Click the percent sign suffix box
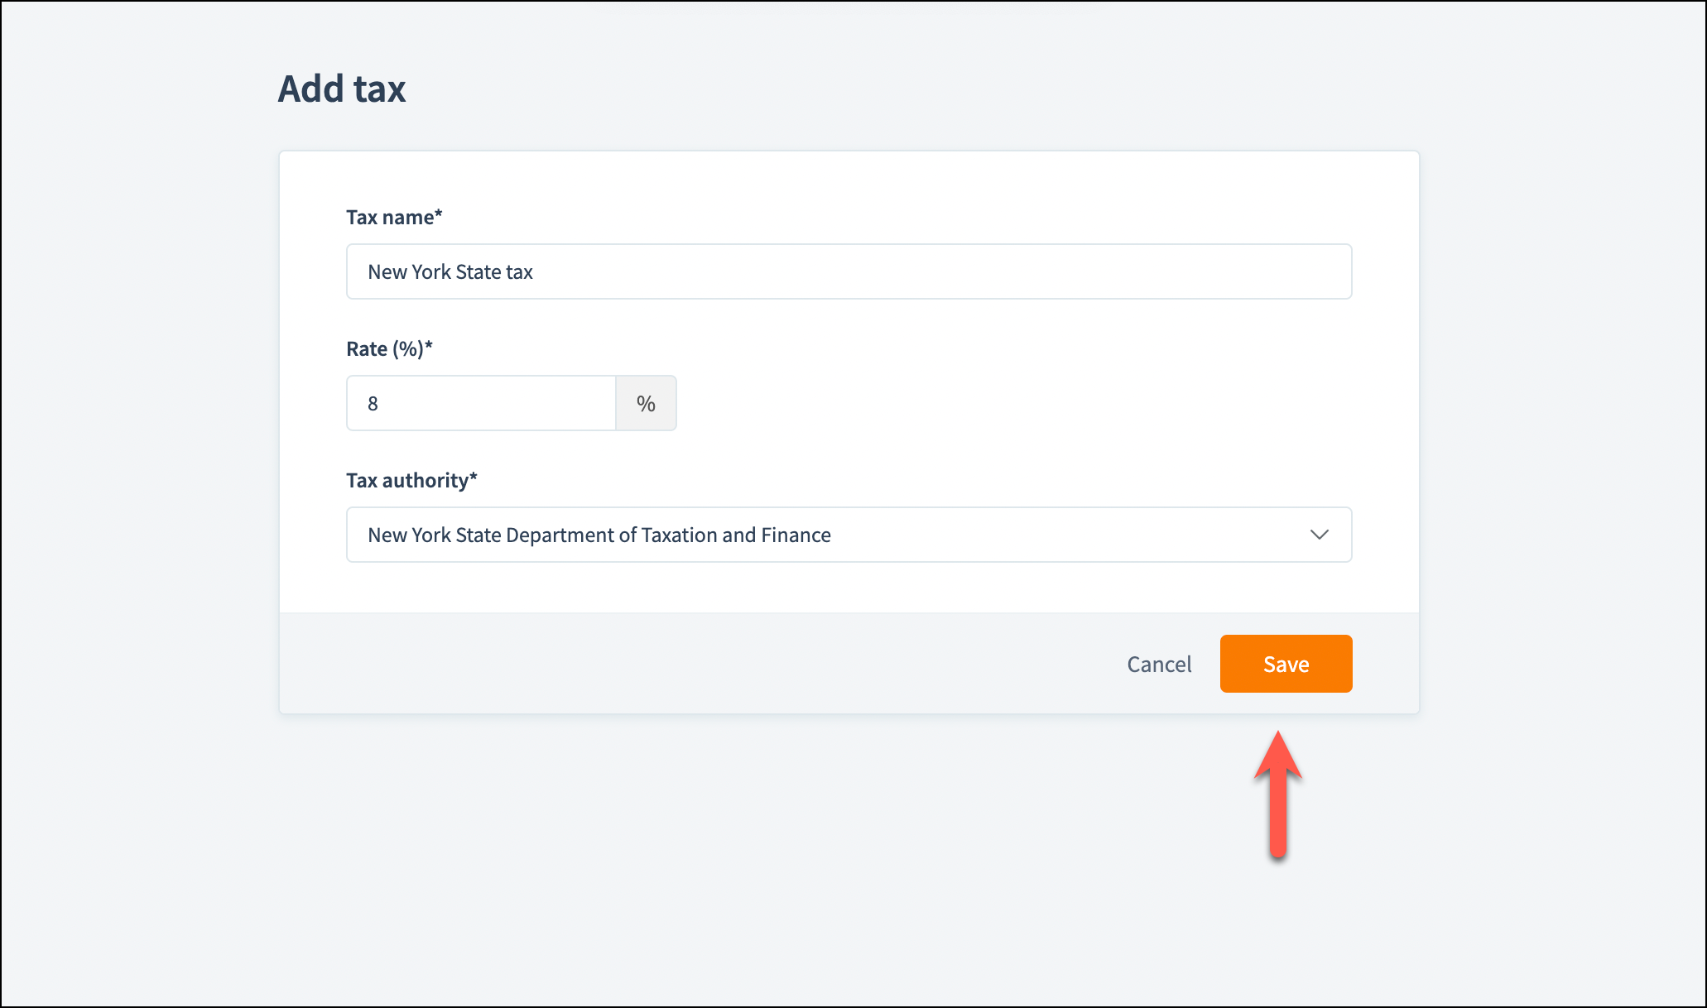 click(646, 403)
